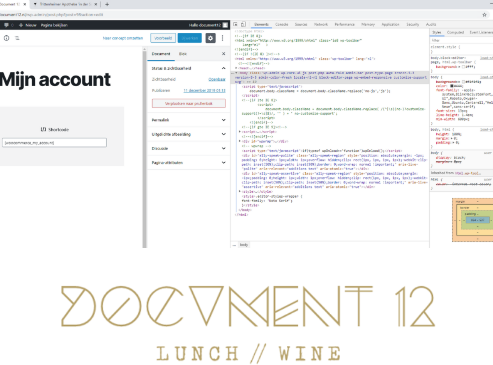Click Verplaatsen naar prullenbak button

189,103
